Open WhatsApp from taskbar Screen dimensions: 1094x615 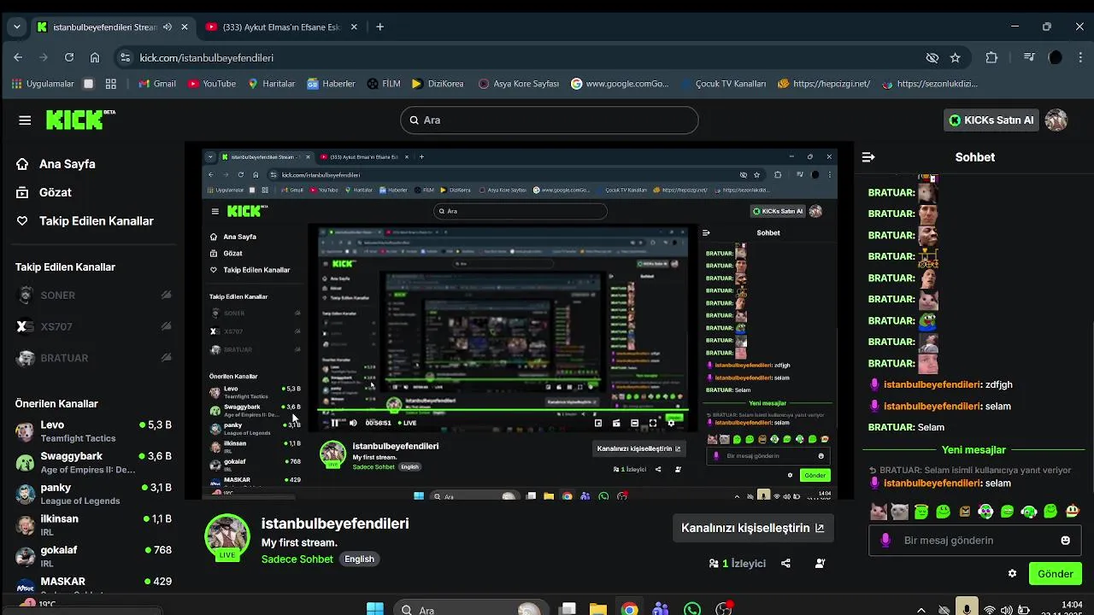click(692, 610)
